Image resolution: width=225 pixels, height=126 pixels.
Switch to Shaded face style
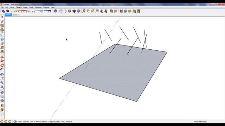(x=70, y=11)
